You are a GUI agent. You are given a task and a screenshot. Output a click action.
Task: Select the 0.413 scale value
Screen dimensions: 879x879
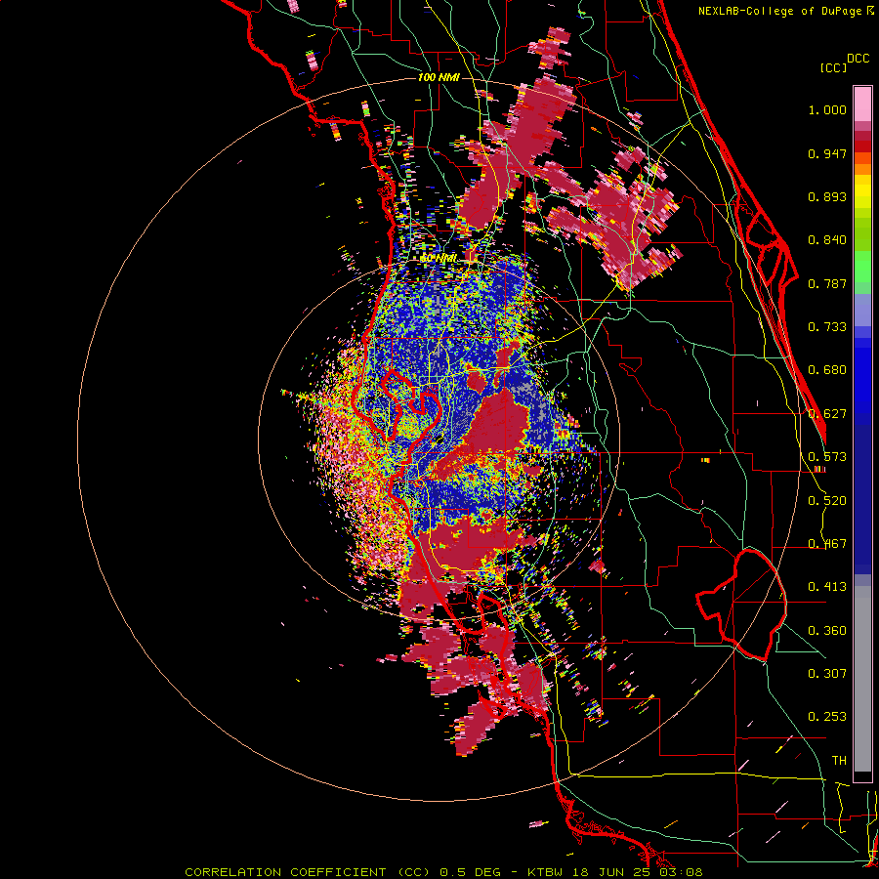pyautogui.click(x=827, y=587)
